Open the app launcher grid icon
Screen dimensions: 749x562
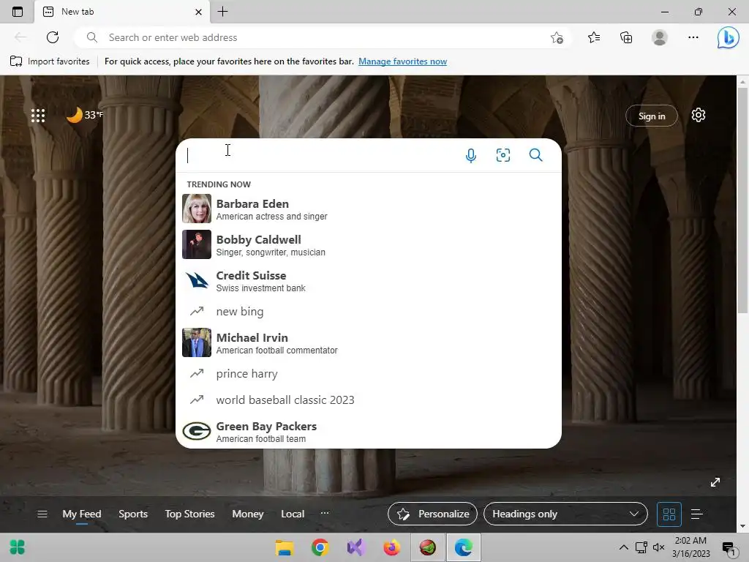38,115
